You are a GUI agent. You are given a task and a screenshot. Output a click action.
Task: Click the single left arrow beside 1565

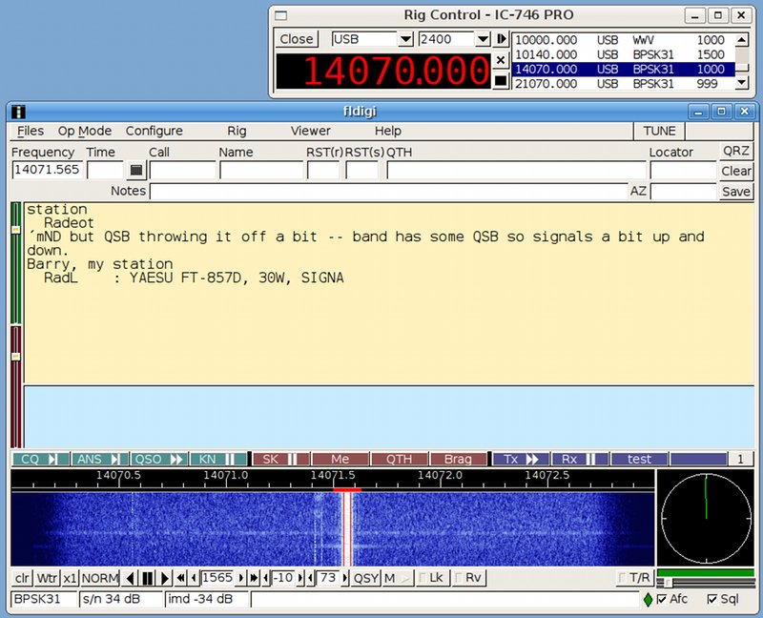(195, 578)
